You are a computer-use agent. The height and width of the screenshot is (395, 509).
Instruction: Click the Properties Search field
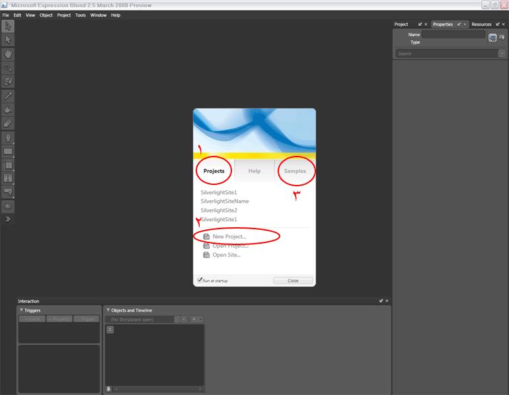(x=447, y=54)
